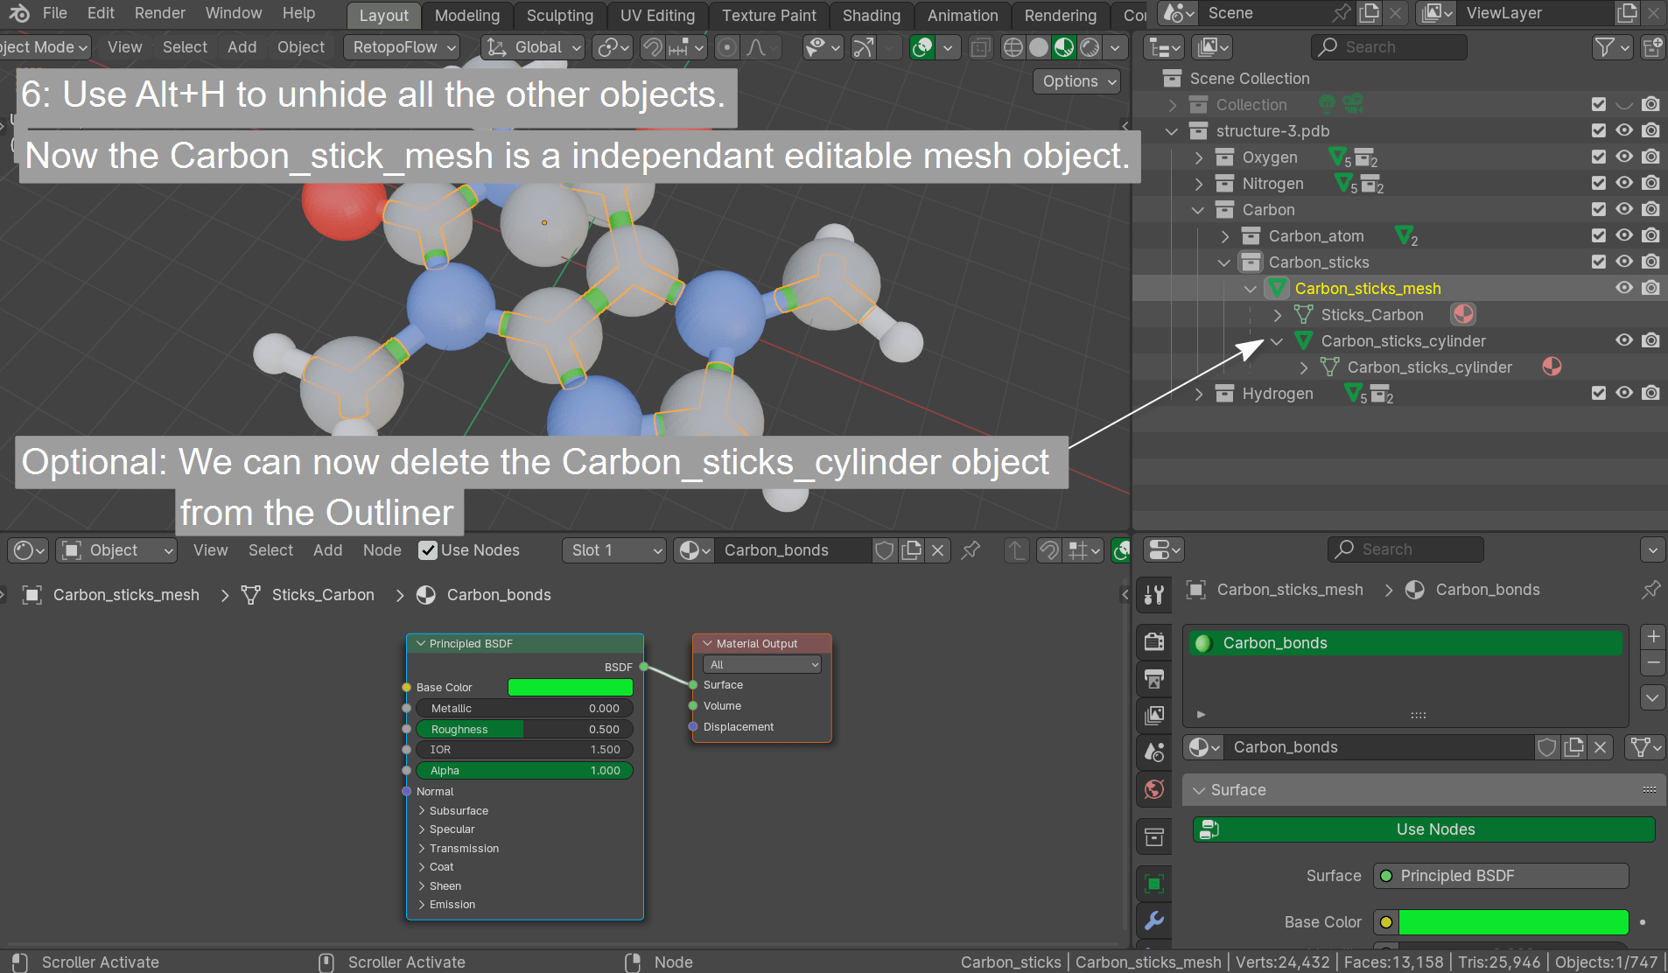
Task: Toggle fake user shield in node editor header
Action: pyautogui.click(x=885, y=550)
